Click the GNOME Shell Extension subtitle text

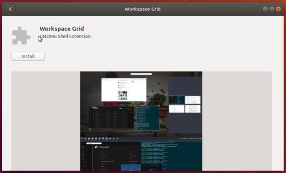[65, 36]
